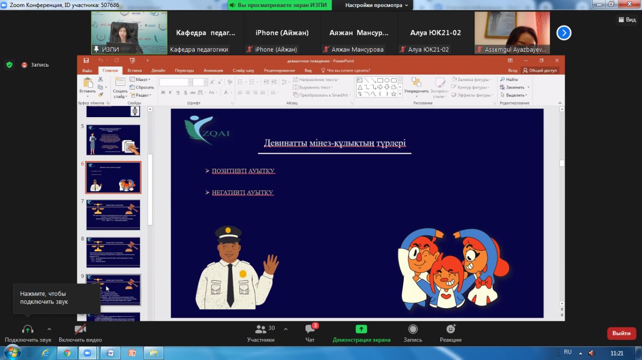Open the Select (Выделить) dropdown

514,95
